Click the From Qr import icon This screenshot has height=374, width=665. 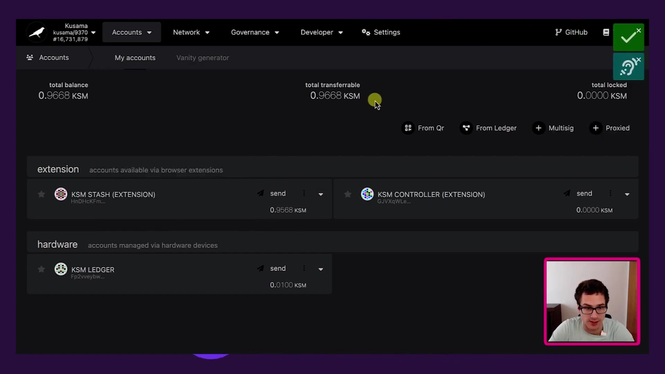click(x=408, y=128)
